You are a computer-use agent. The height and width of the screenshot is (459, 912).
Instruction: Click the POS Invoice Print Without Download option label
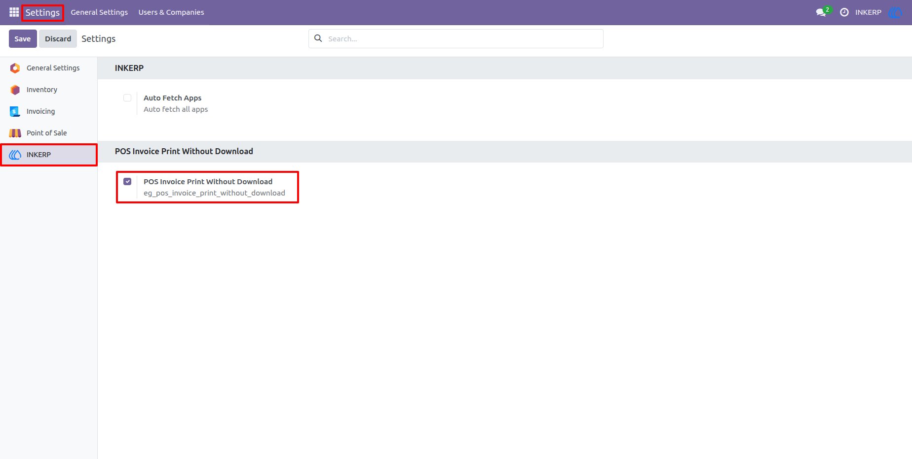pyautogui.click(x=208, y=182)
